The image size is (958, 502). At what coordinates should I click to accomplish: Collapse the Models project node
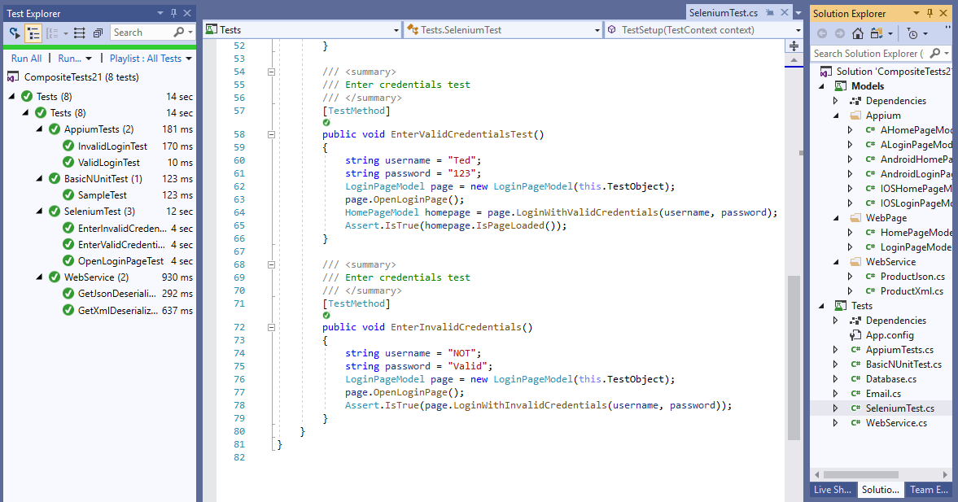tap(820, 85)
